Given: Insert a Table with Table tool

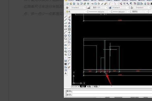Looking at the screenshot, I should (x=66, y=70).
